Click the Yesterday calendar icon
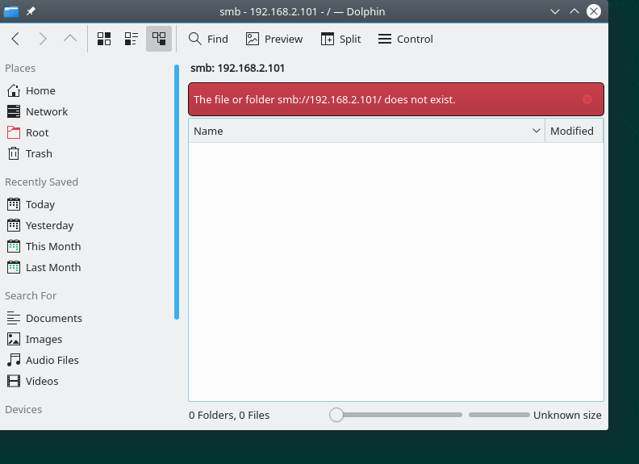This screenshot has height=464, width=639. [14, 225]
